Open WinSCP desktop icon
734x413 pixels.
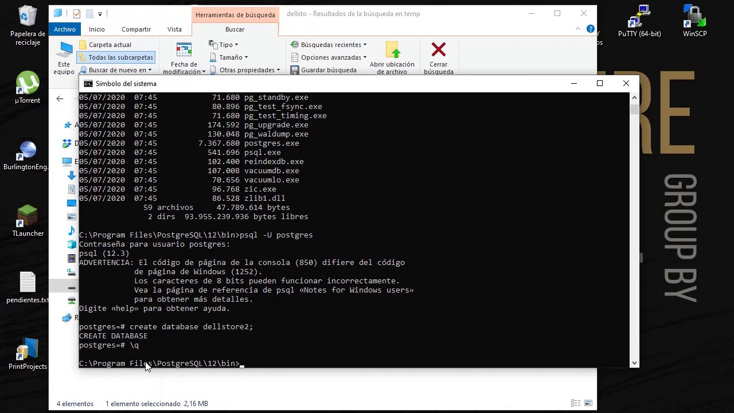coord(694,22)
